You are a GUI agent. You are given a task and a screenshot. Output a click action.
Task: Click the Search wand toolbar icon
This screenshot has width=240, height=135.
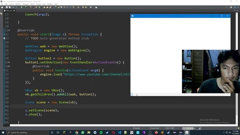50,7
